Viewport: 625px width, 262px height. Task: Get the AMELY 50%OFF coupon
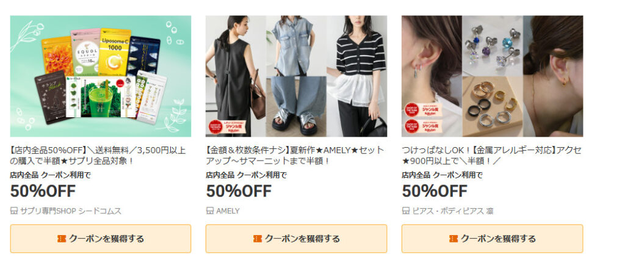[296, 238]
